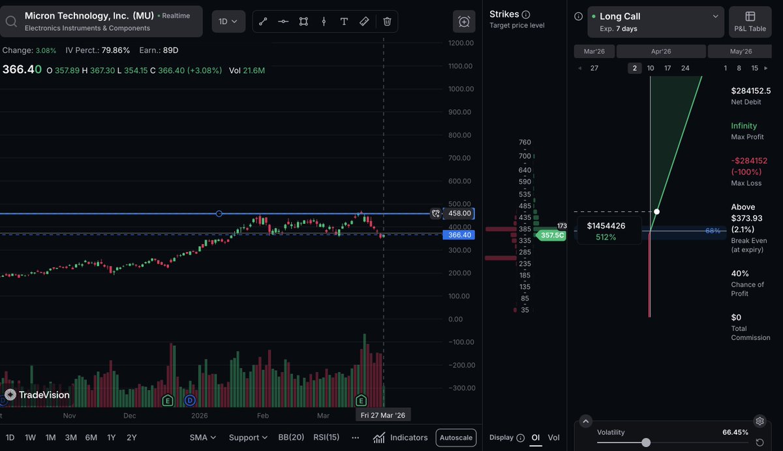Viewport: 783px width, 451px height.
Task: Switch strikes display to Vol
Action: tap(553, 438)
